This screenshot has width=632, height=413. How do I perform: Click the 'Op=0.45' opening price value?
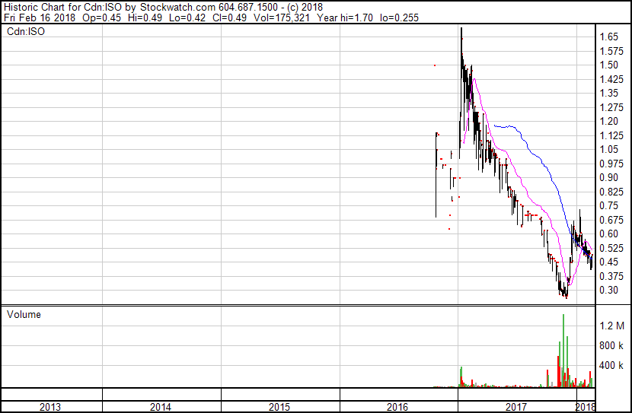pos(101,17)
